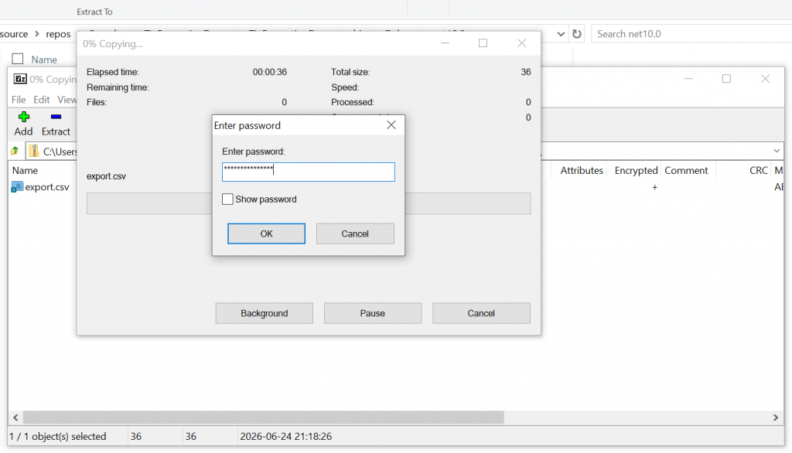Image resolution: width=792 pixels, height=453 pixels.
Task: Sort by the Attributes column header
Action: tap(581, 170)
